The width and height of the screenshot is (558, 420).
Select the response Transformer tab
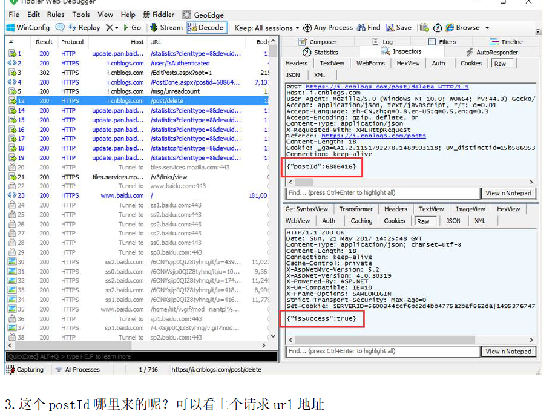pos(356,209)
